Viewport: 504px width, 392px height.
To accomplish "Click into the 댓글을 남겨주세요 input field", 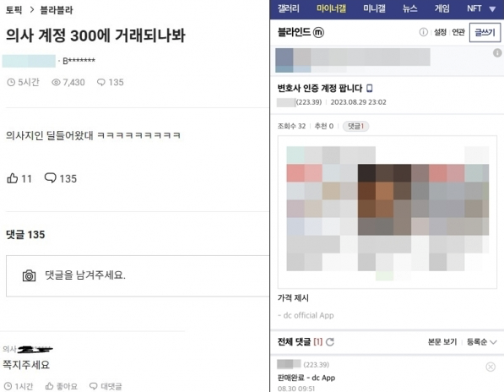I will tap(138, 276).
